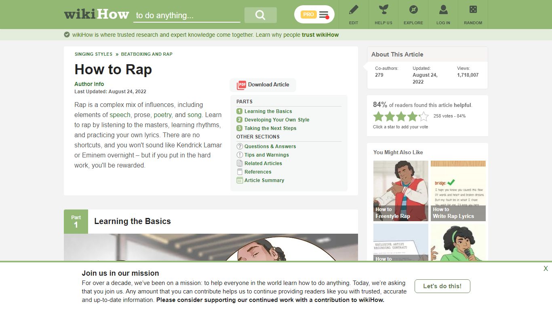Open the How to Freestyle Rap thumbnail

coord(401,191)
